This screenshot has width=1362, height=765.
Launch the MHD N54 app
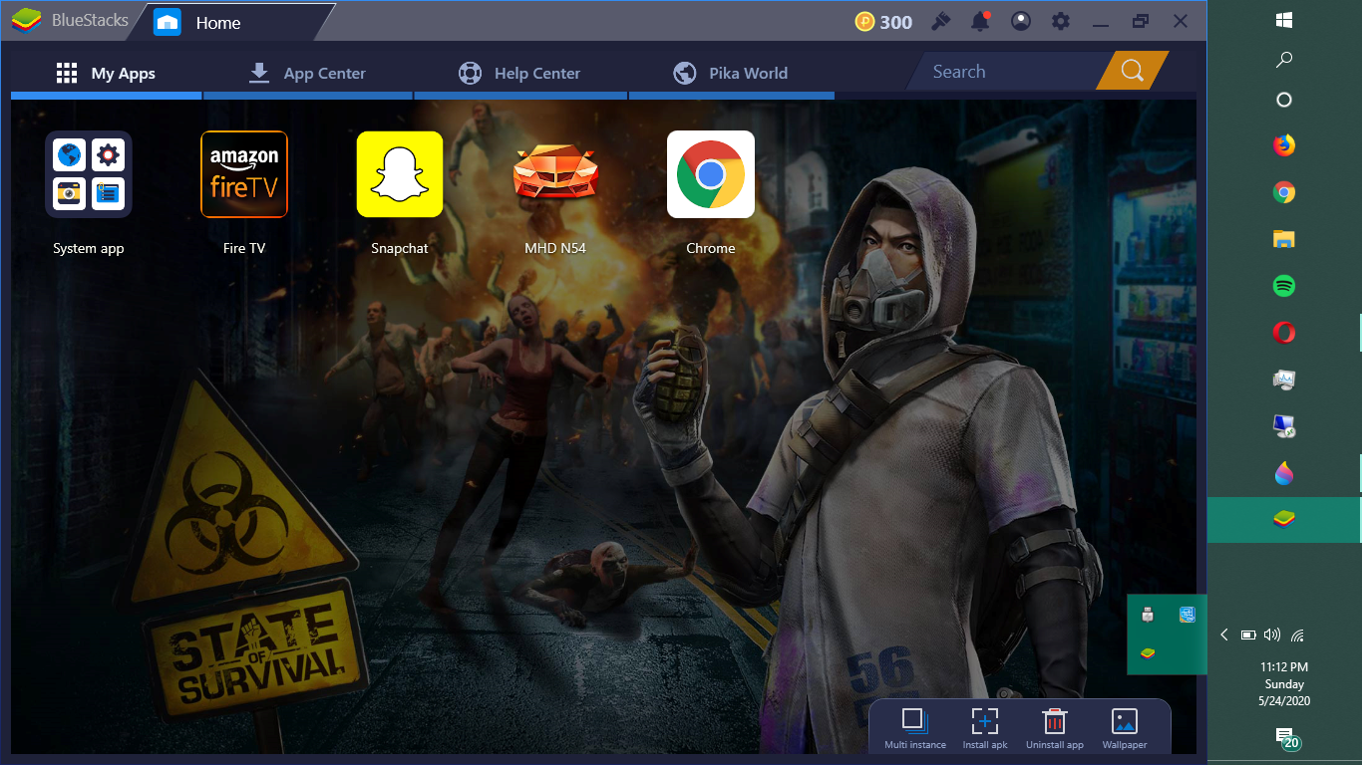click(555, 174)
